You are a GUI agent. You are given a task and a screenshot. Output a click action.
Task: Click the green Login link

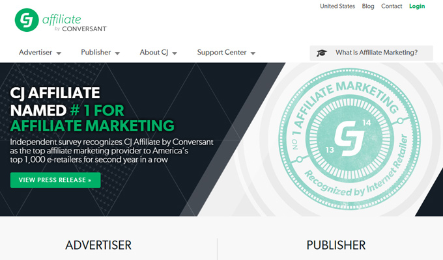click(x=417, y=6)
